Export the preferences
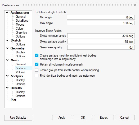The height and width of the screenshot is (125, 139). (104, 118)
